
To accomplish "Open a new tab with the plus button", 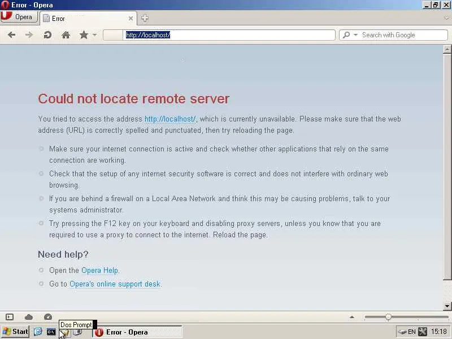I will point(145,18).
